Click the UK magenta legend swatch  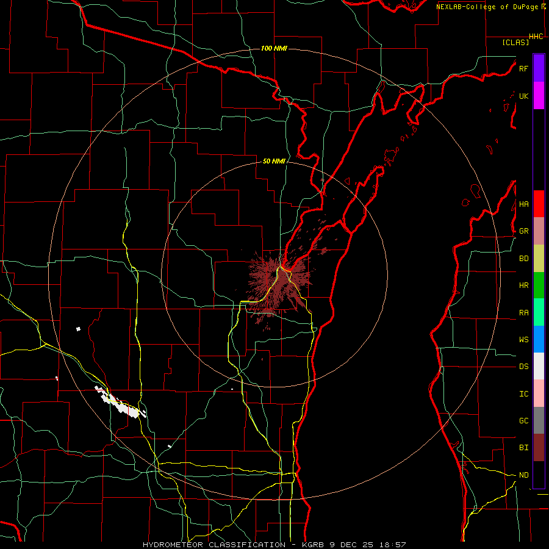point(539,96)
